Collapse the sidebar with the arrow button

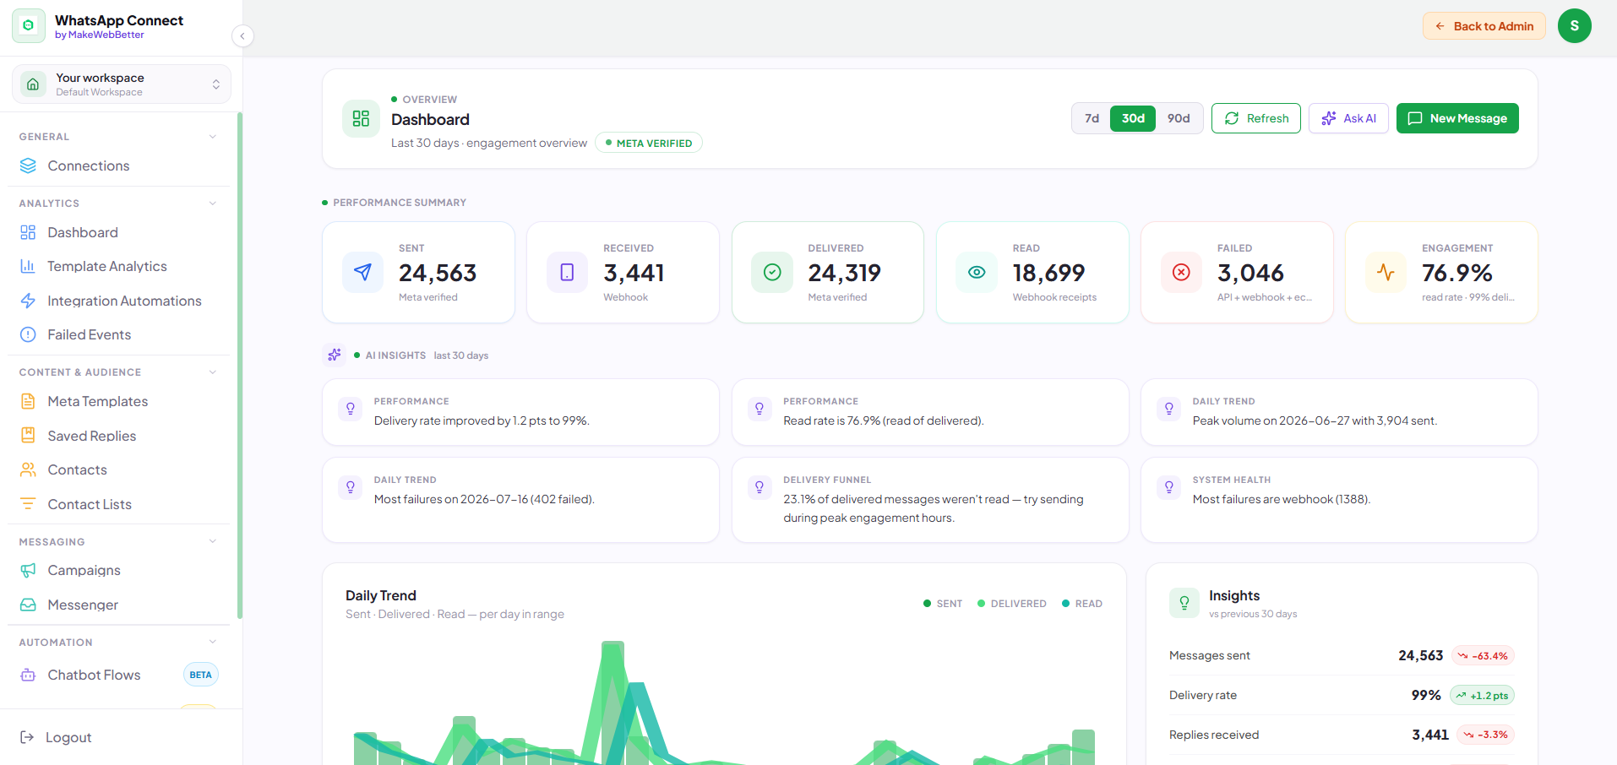point(242,35)
